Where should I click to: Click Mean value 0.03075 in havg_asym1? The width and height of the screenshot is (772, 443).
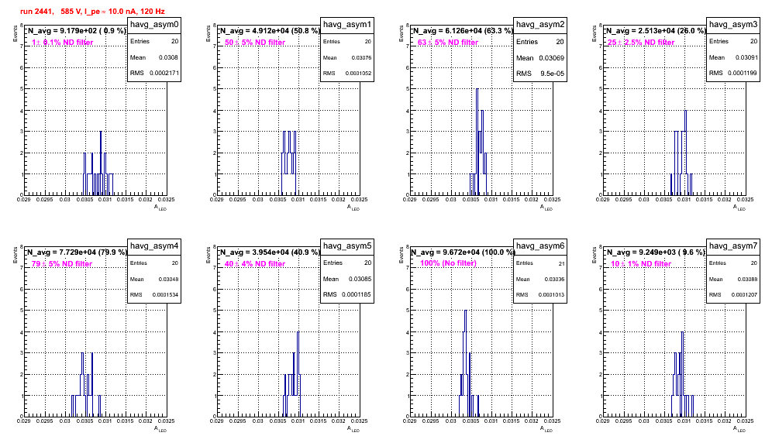pyautogui.click(x=361, y=57)
